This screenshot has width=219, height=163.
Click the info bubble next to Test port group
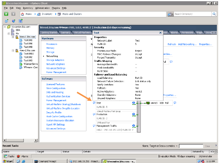coord(94,103)
